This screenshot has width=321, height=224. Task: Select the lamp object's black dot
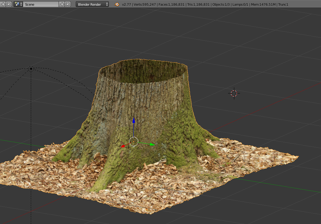click(x=31, y=69)
